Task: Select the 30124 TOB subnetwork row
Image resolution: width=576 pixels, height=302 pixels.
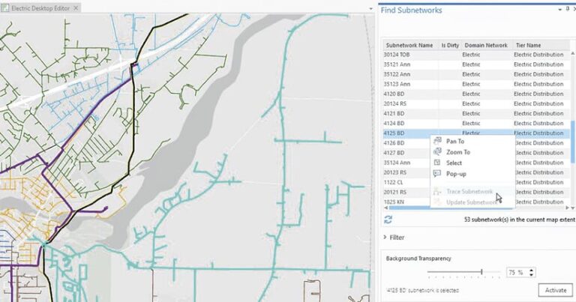Action: point(476,55)
